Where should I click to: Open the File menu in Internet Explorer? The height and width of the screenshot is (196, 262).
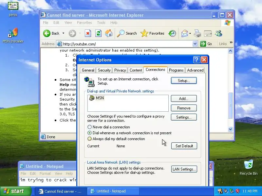(46, 23)
